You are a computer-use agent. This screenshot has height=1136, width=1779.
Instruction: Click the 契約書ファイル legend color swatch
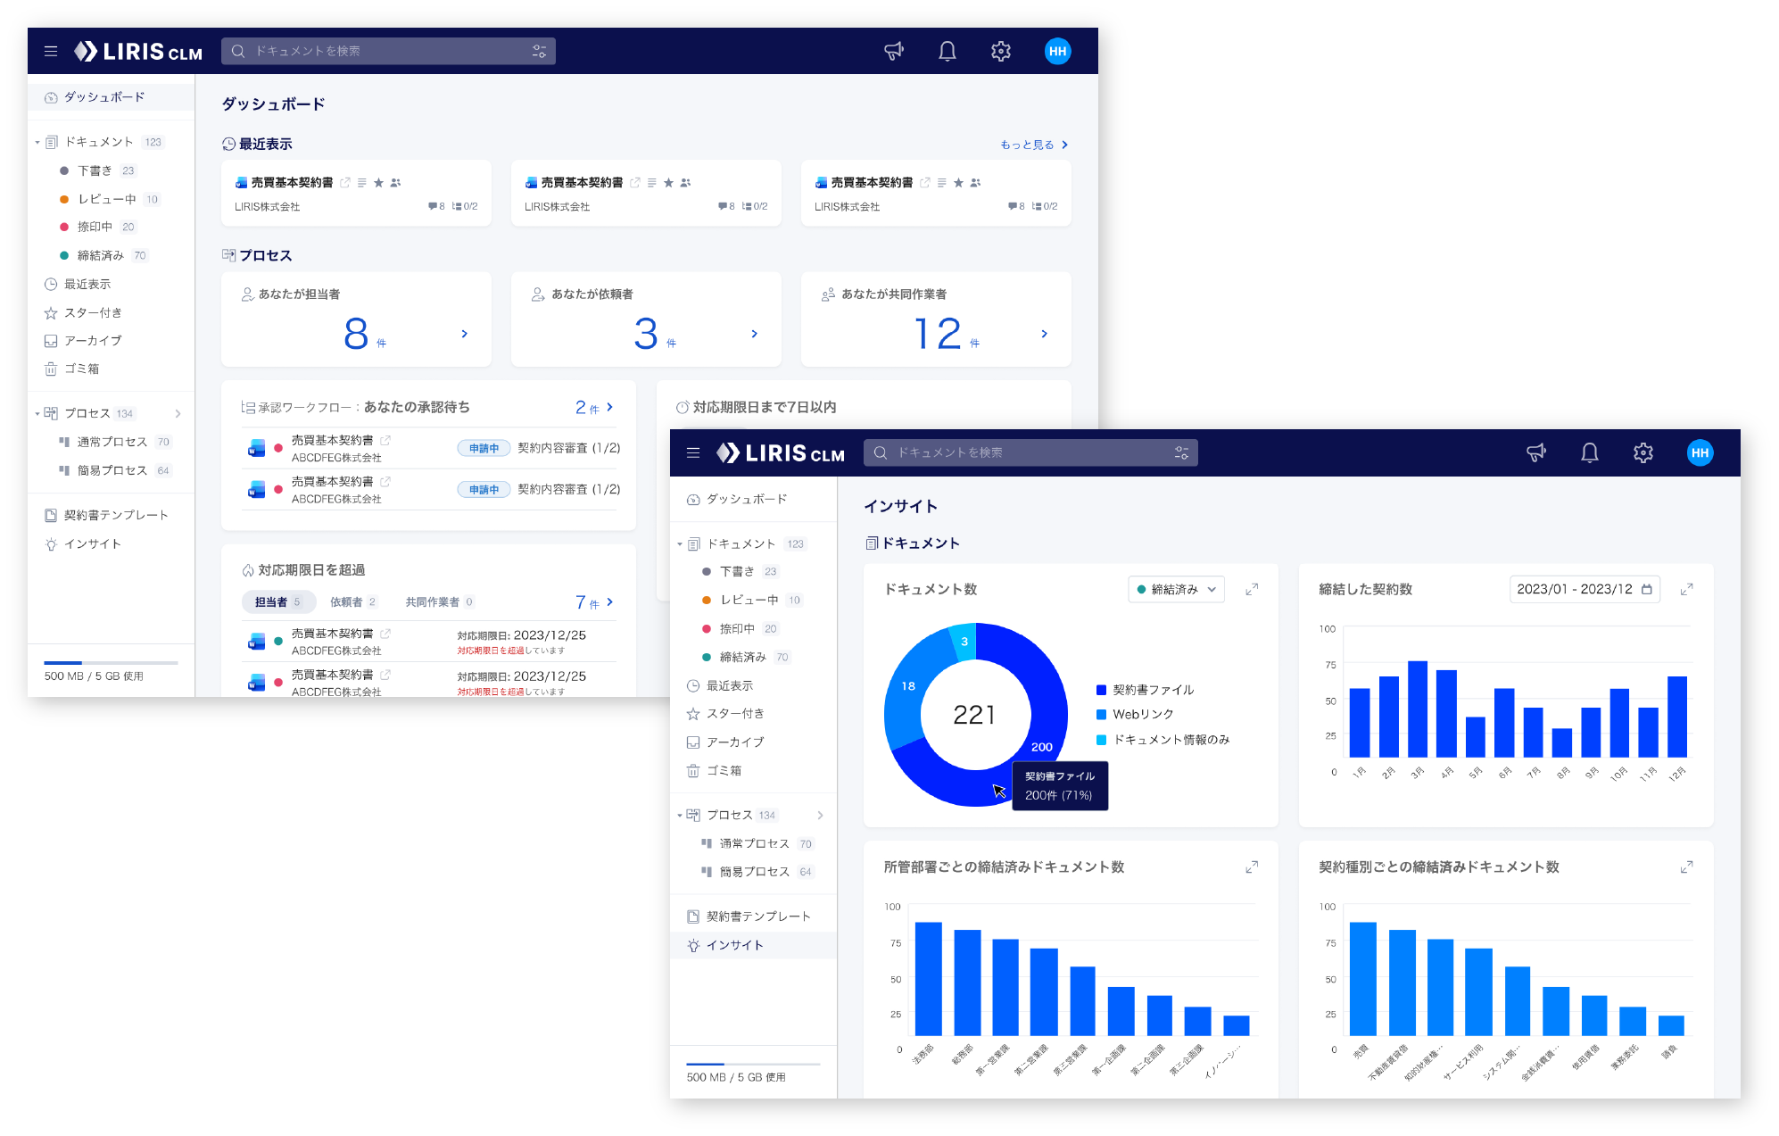[x=1101, y=690]
